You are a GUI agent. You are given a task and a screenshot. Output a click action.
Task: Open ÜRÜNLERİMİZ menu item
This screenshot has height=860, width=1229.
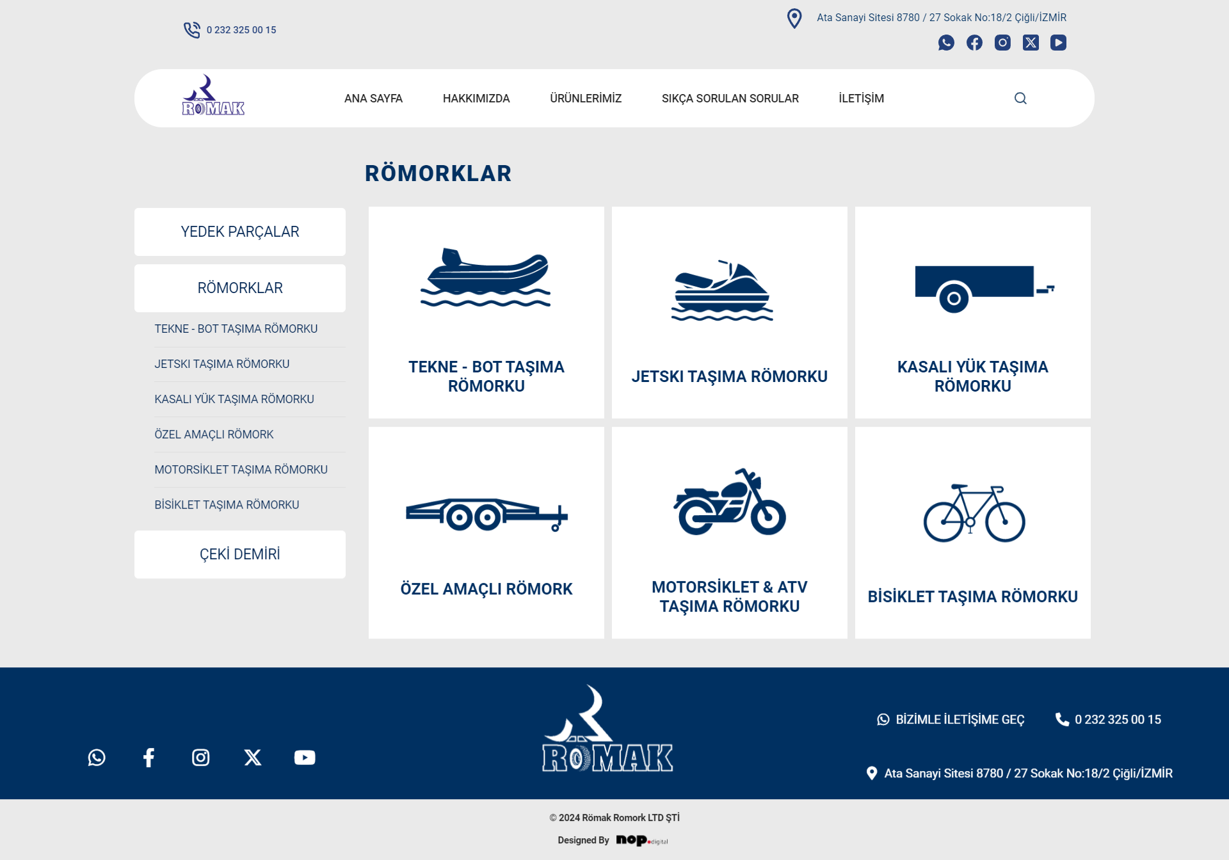tap(586, 99)
